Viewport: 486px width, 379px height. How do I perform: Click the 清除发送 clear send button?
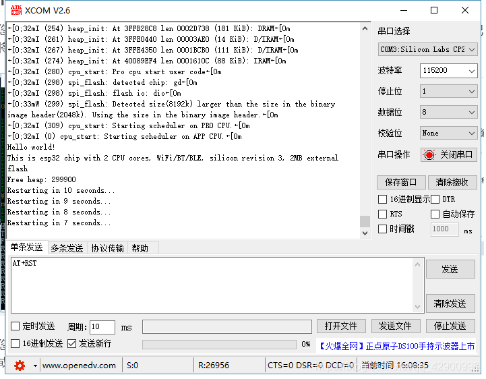click(450, 303)
